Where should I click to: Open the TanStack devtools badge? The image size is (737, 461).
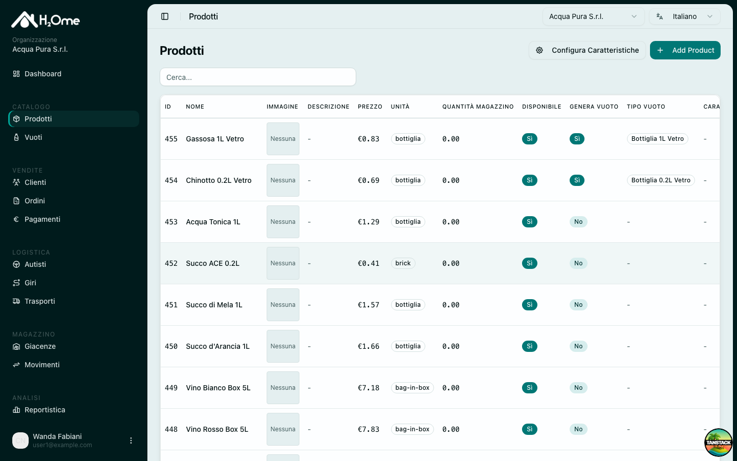click(x=719, y=443)
